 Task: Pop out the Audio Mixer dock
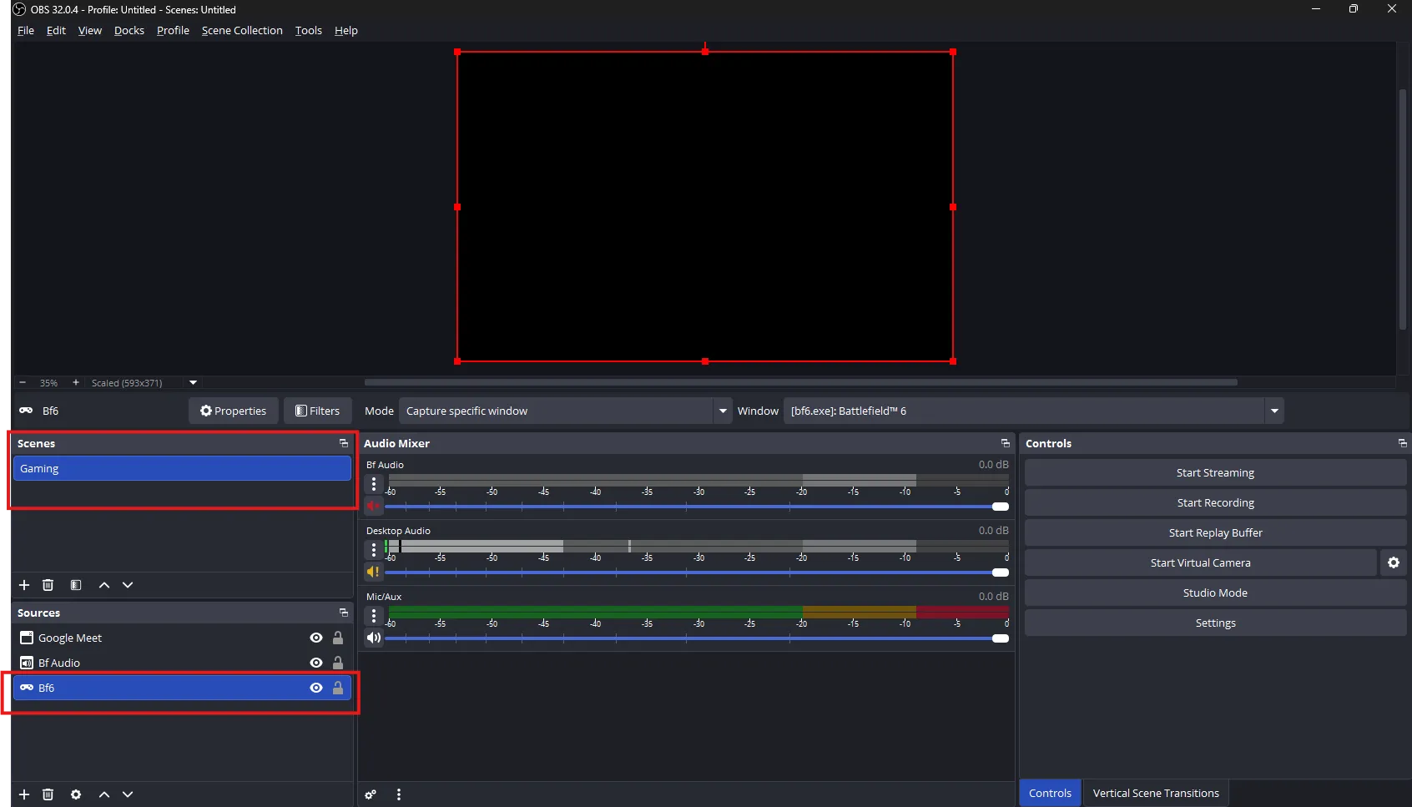pyautogui.click(x=1005, y=443)
